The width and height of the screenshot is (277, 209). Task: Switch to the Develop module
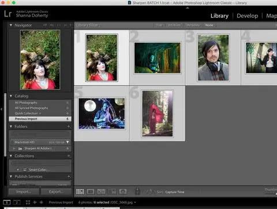[x=248, y=16]
